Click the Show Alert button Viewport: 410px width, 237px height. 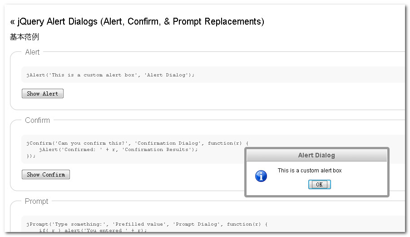43,94
